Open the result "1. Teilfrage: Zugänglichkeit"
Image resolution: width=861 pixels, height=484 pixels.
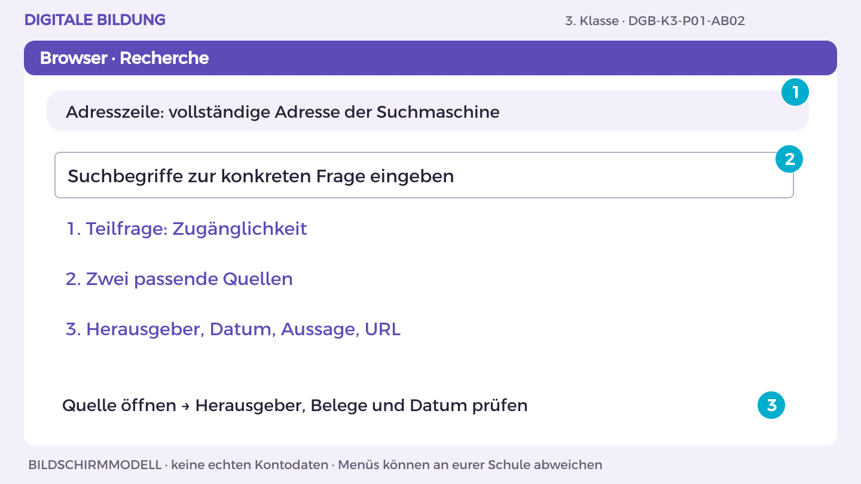[x=187, y=229]
